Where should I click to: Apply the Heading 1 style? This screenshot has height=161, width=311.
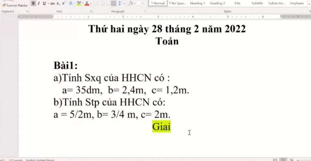tap(197, 3)
